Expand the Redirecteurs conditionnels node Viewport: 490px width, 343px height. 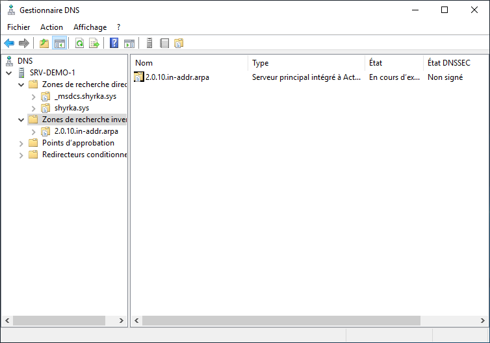click(21, 155)
